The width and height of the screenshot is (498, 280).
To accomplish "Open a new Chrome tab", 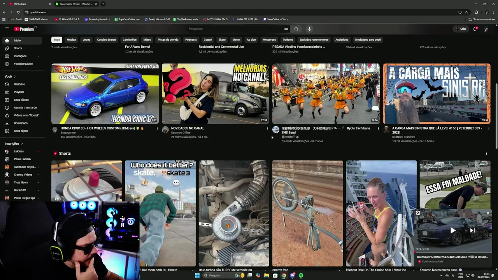I will [x=103, y=4].
